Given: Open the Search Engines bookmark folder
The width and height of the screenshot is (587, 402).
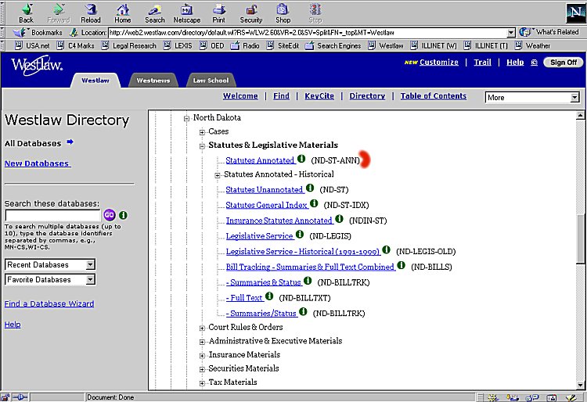Looking at the screenshot, I should coord(333,45).
